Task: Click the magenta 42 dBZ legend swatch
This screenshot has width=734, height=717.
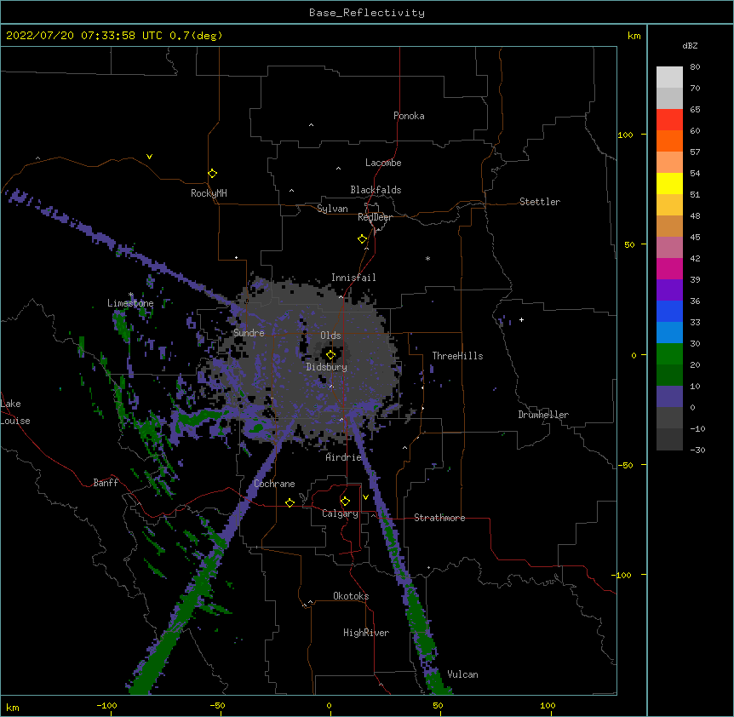Action: (x=669, y=268)
